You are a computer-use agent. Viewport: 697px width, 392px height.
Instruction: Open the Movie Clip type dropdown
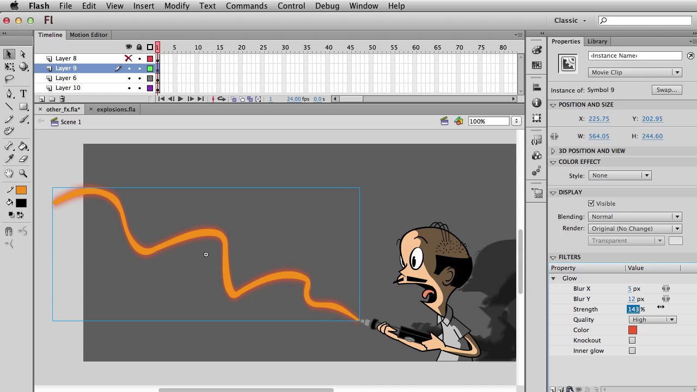point(635,72)
